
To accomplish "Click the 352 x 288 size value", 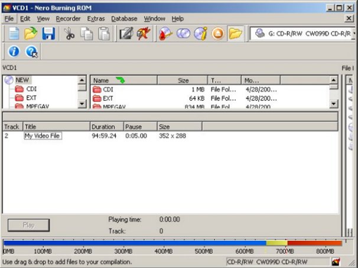I will tap(173, 136).
